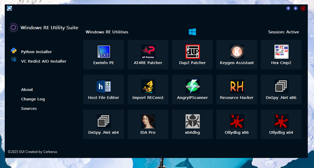Open the About page
Viewport: 314px width, 168px height.
(x=27, y=89)
